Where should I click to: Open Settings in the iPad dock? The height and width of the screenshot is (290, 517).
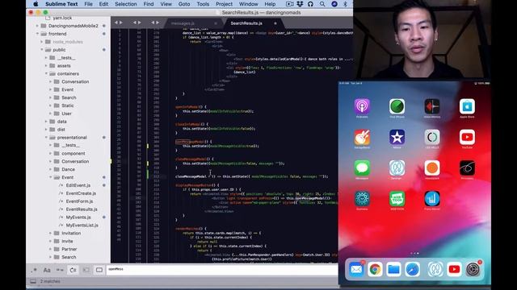click(x=473, y=269)
